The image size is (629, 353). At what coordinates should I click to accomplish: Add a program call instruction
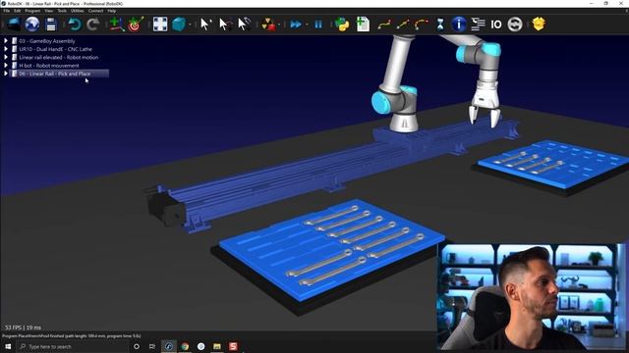coord(478,25)
